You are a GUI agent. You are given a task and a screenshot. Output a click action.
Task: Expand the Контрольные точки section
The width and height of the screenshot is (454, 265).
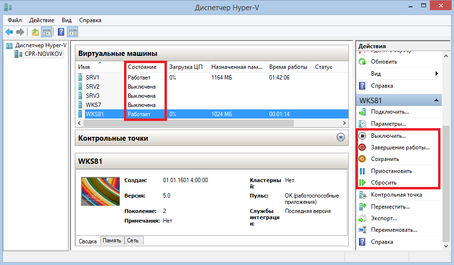click(x=341, y=138)
